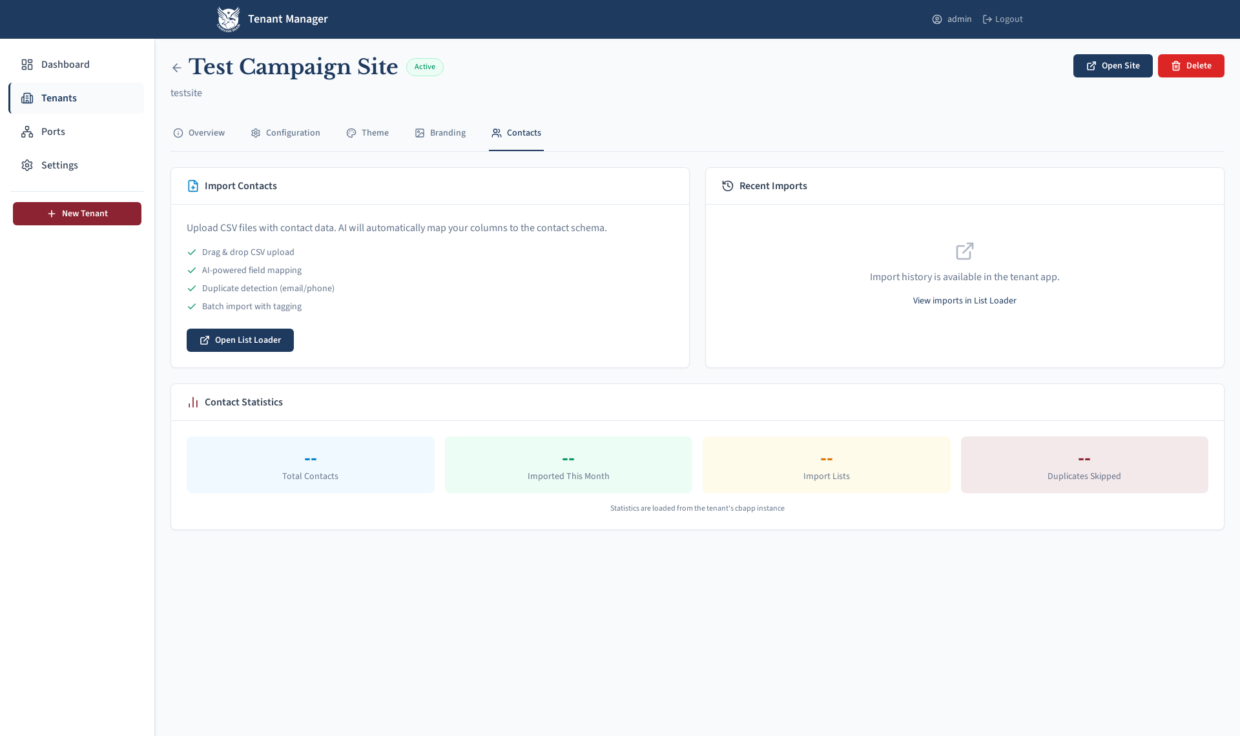Select the Branding tab
The height and width of the screenshot is (736, 1240).
point(440,133)
